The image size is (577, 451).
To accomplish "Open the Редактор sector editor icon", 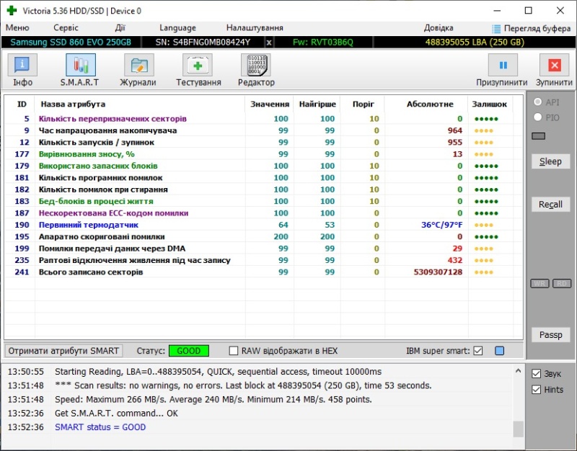I will [x=256, y=66].
